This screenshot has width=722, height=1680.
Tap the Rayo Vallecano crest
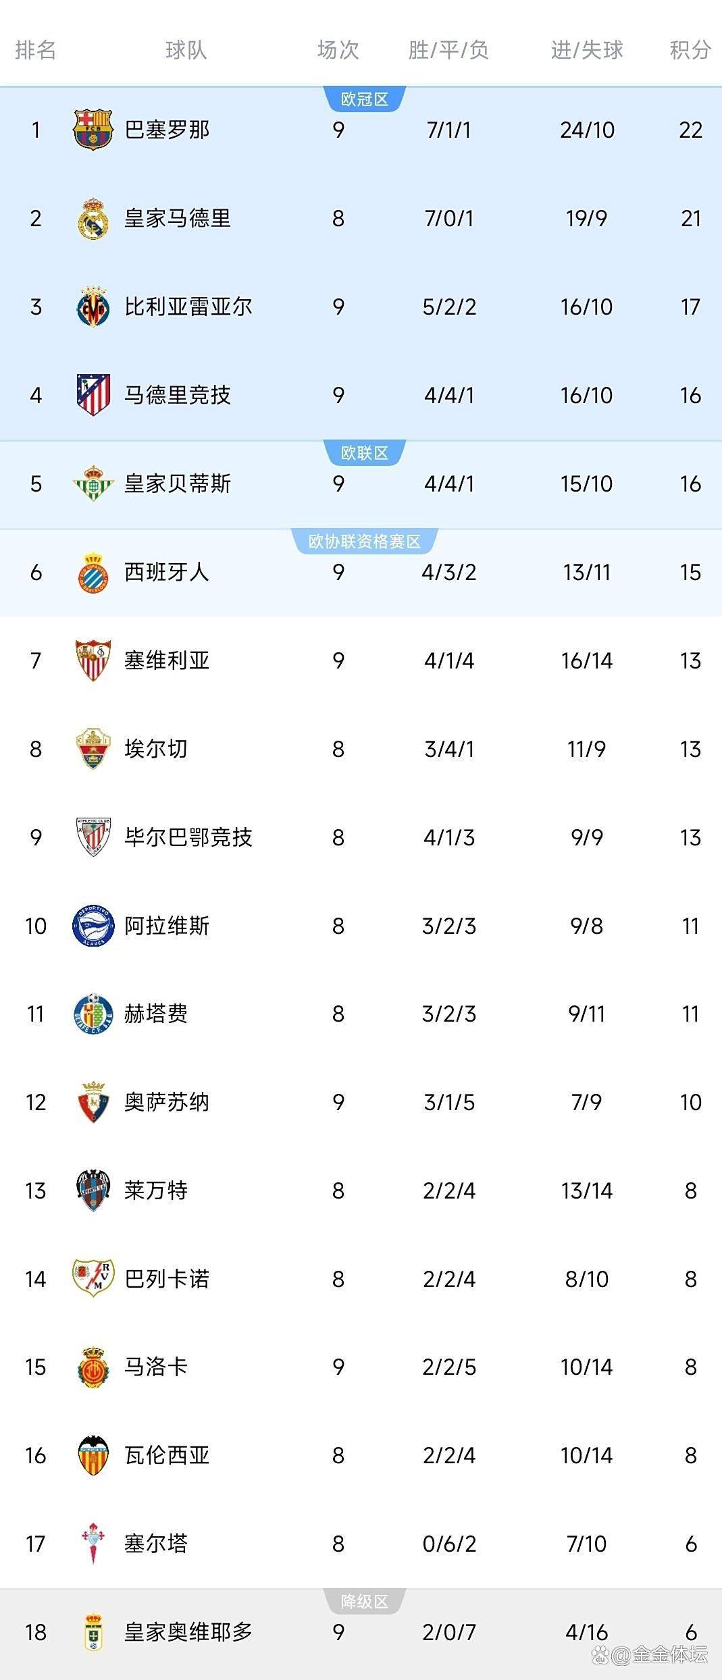pos(93,1278)
